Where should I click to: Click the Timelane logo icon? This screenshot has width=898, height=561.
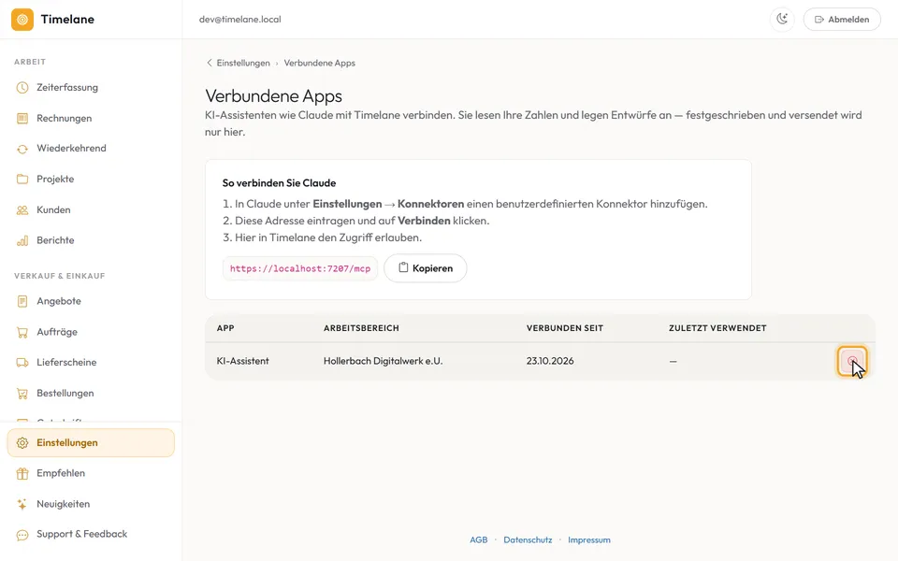[x=22, y=20]
